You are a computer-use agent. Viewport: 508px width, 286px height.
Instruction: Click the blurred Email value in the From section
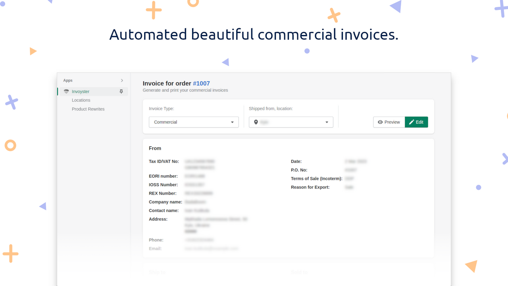[211, 248]
